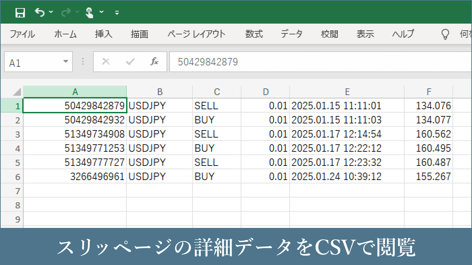This screenshot has width=472, height=265.
Task: Switch to the ページ レイアウト tab
Action: pyautogui.click(x=197, y=34)
